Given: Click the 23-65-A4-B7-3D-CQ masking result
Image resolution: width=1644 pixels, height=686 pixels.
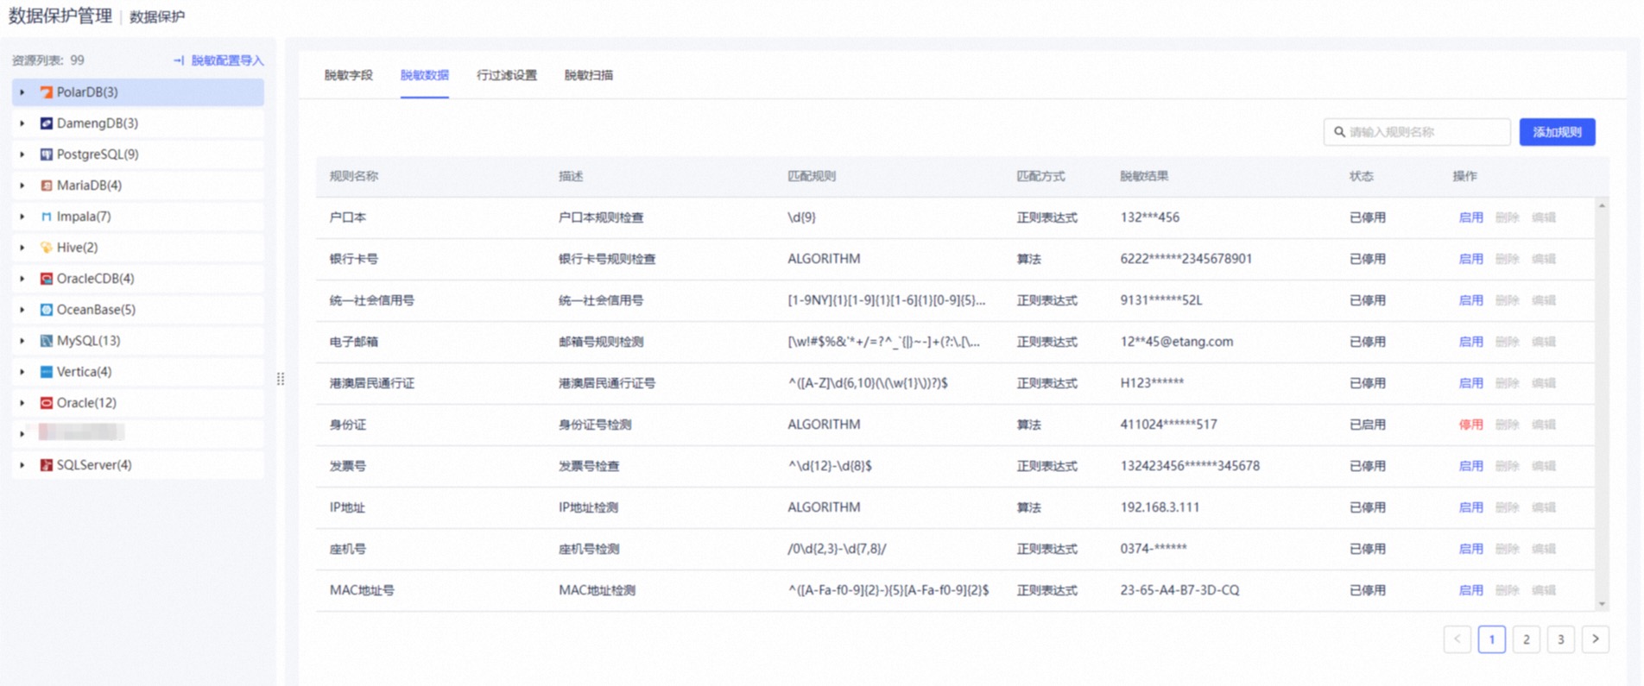Looking at the screenshot, I should pyautogui.click(x=1179, y=590).
